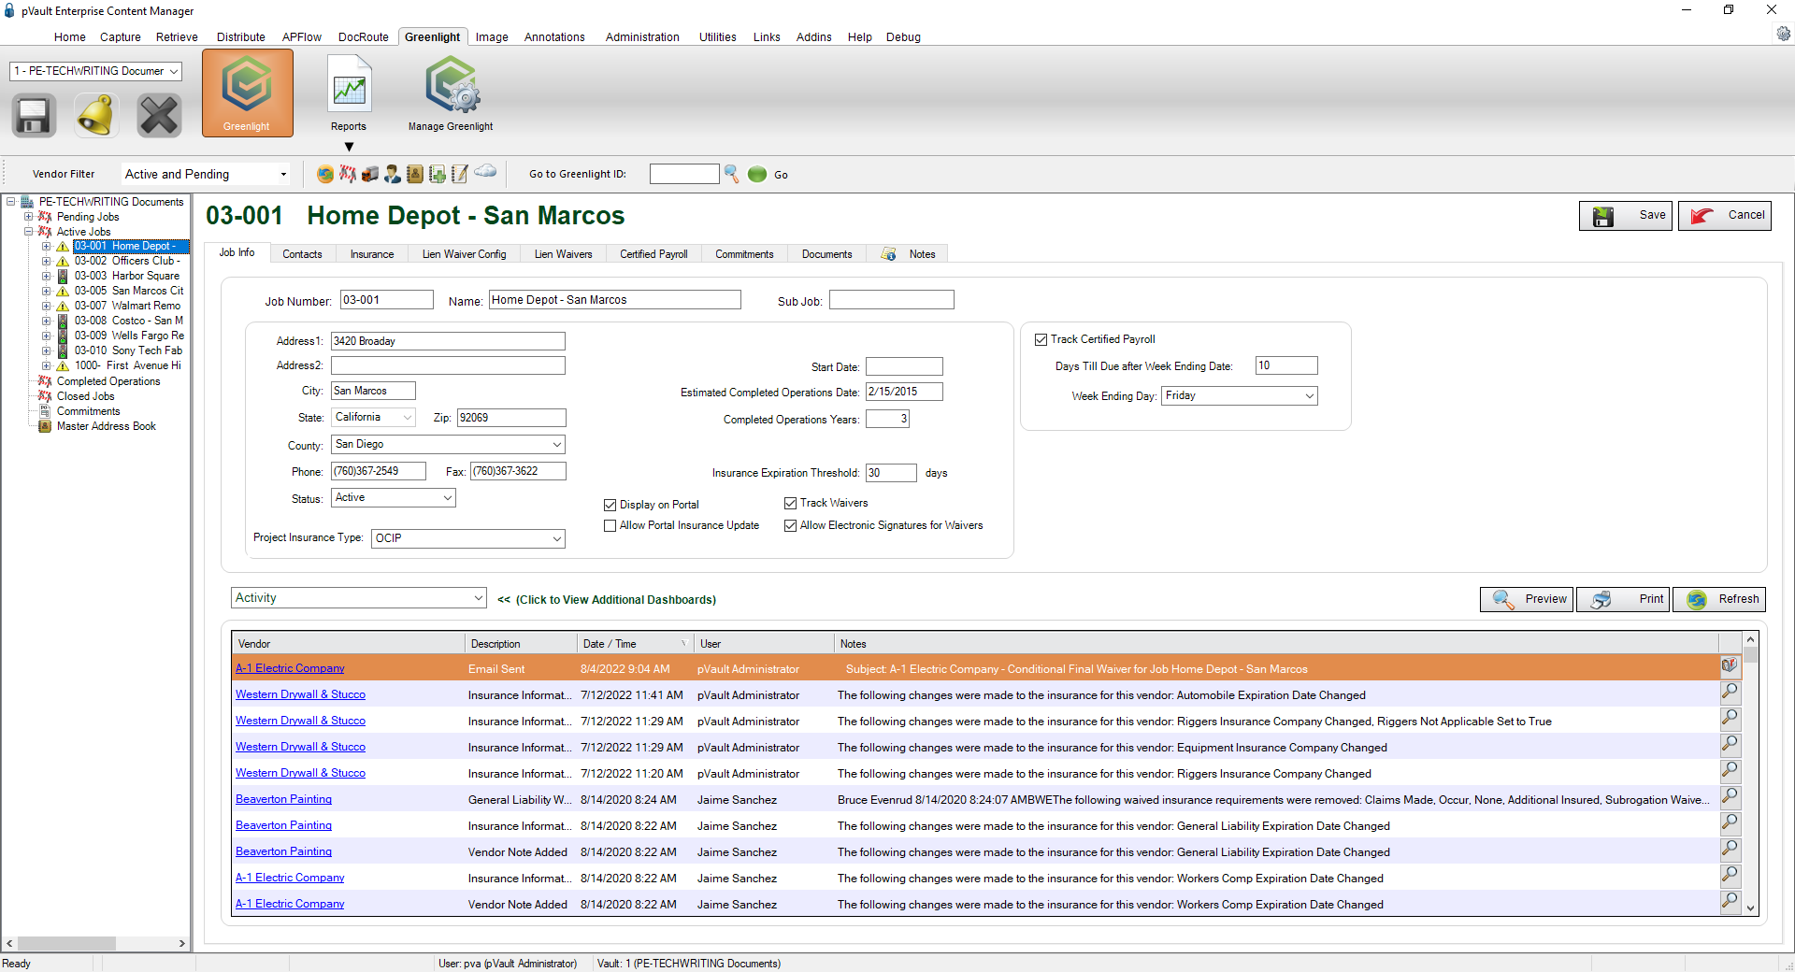Click the notebook with green plus icon
1795x972 pixels.
(438, 174)
